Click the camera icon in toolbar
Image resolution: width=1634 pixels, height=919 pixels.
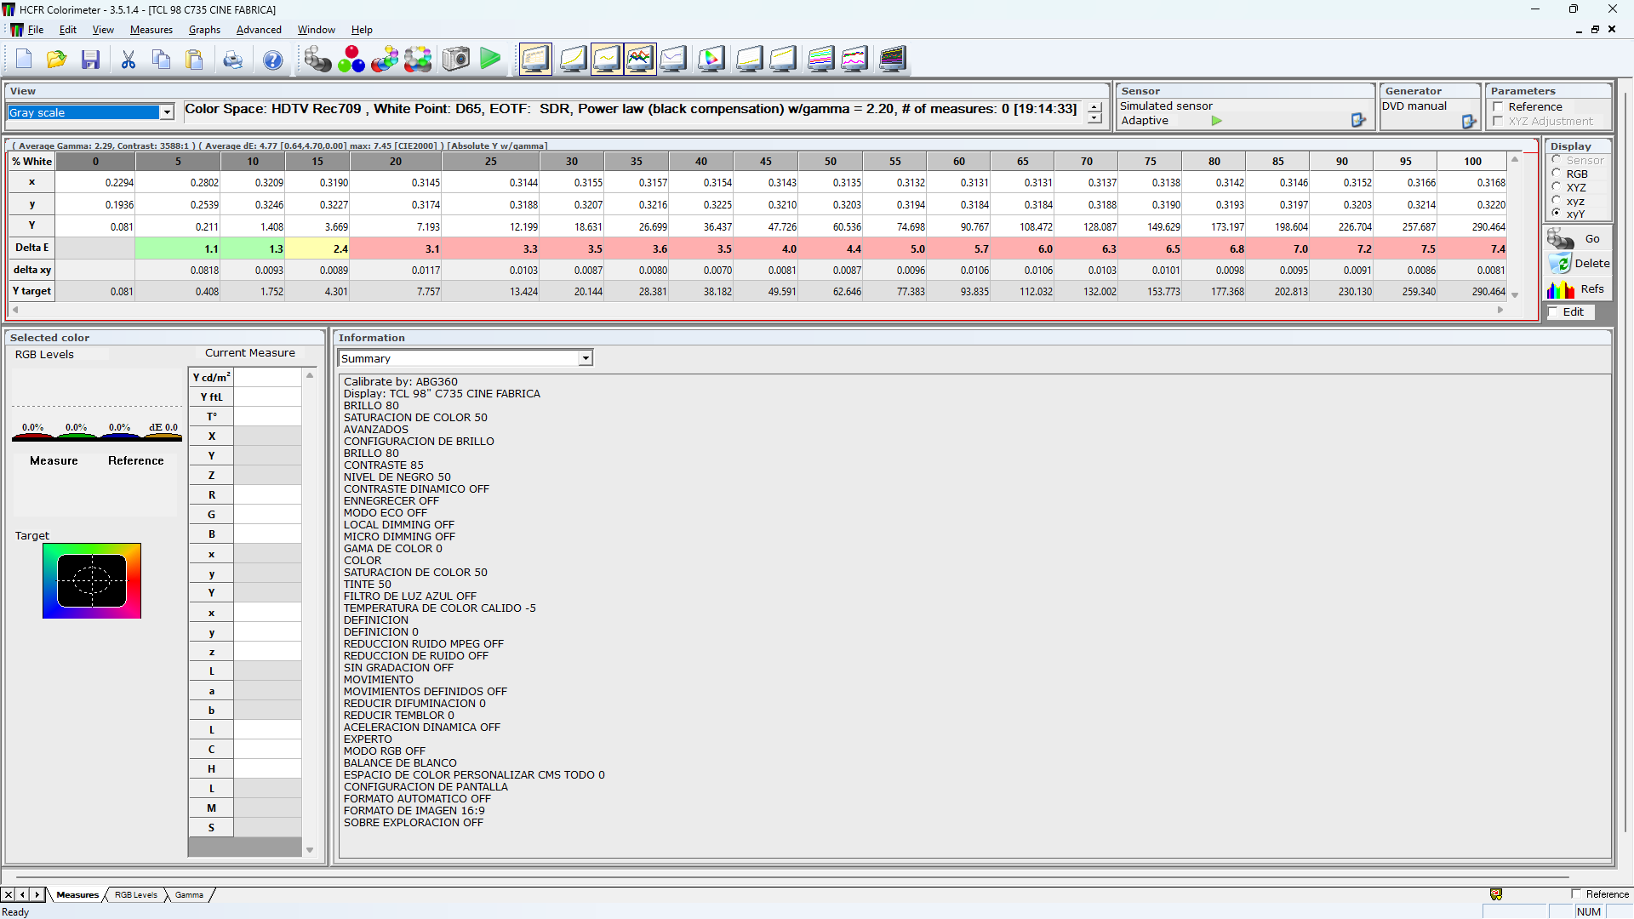click(456, 60)
